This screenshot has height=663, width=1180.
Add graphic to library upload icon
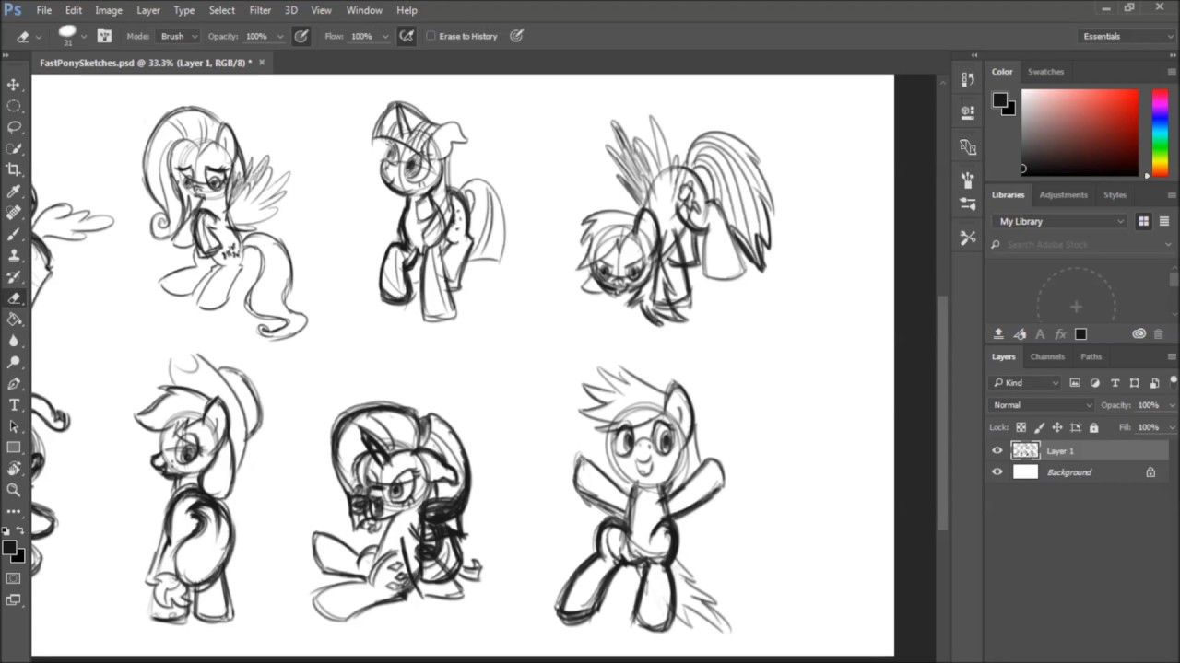(x=998, y=334)
